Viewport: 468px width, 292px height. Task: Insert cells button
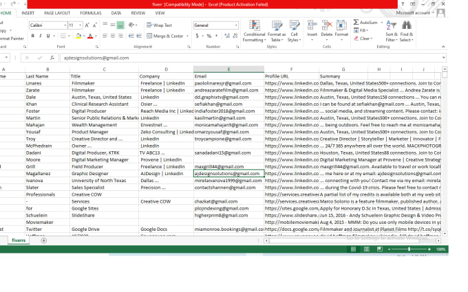point(312,31)
